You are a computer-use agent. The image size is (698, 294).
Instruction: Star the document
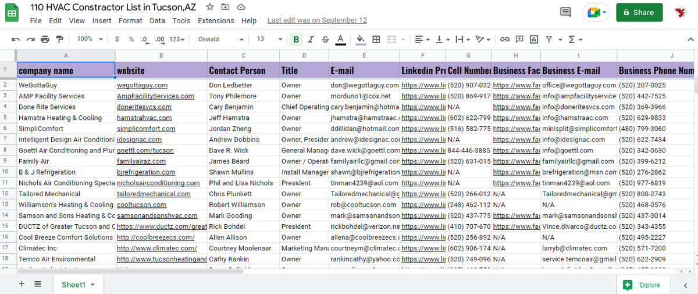(210, 7)
